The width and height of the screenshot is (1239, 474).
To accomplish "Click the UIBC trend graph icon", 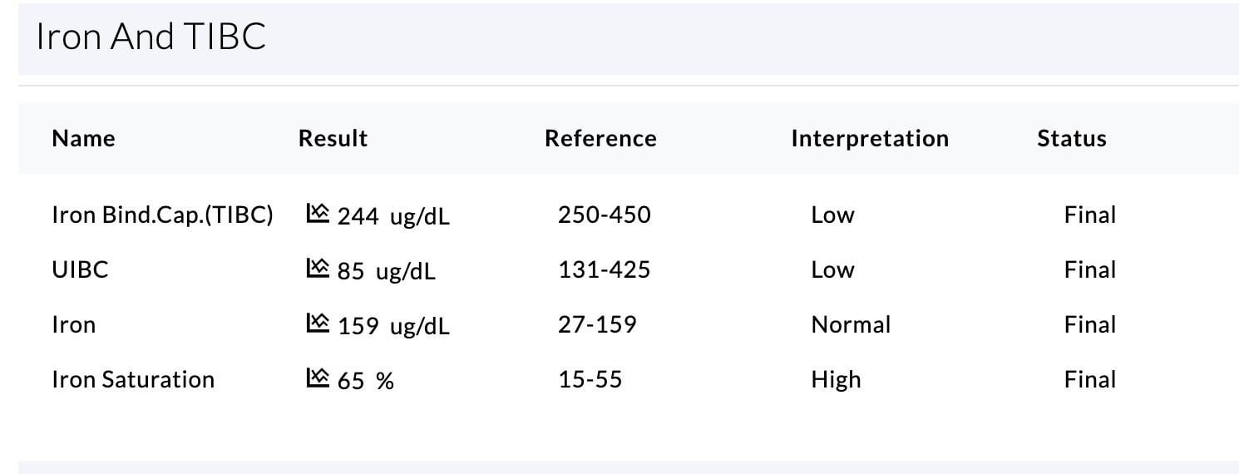I will (318, 269).
